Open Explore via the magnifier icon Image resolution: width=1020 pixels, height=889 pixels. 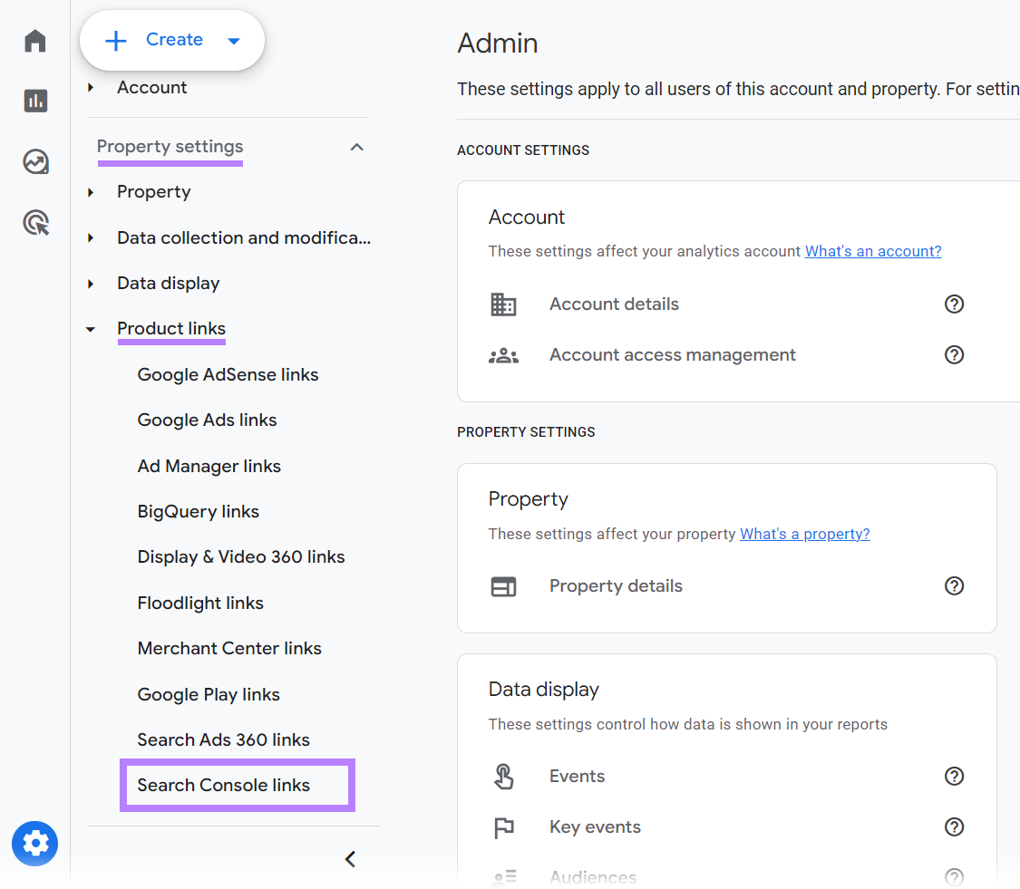[x=34, y=222]
